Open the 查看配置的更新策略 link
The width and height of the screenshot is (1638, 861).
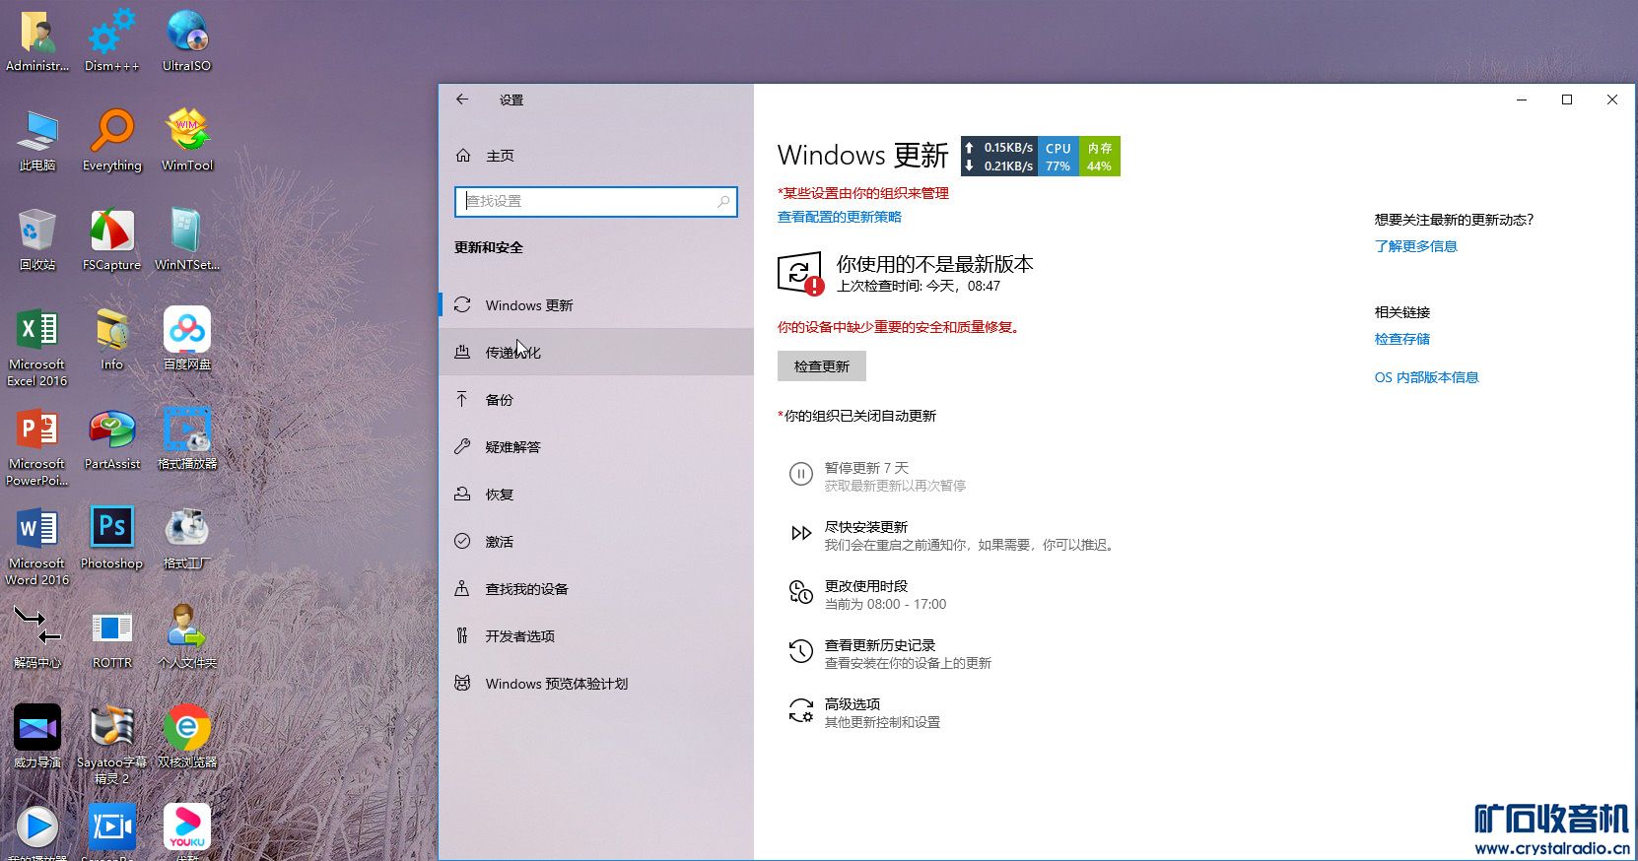click(x=840, y=217)
